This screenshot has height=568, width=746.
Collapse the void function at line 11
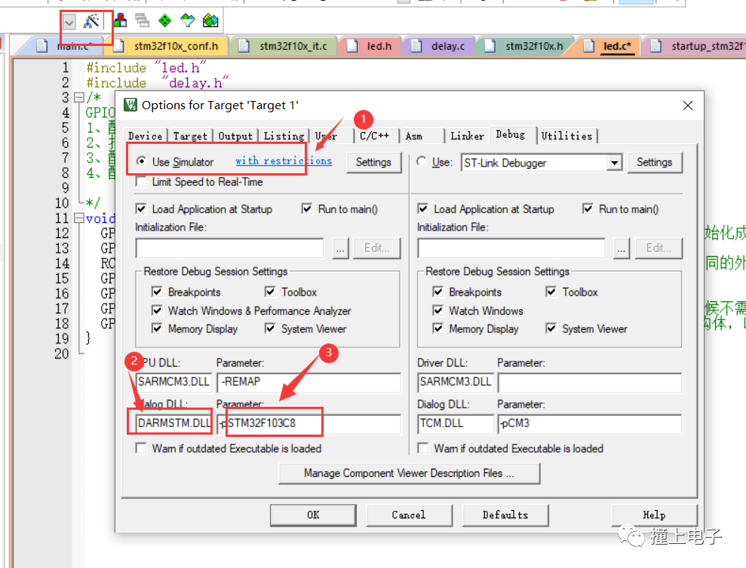coord(79,218)
